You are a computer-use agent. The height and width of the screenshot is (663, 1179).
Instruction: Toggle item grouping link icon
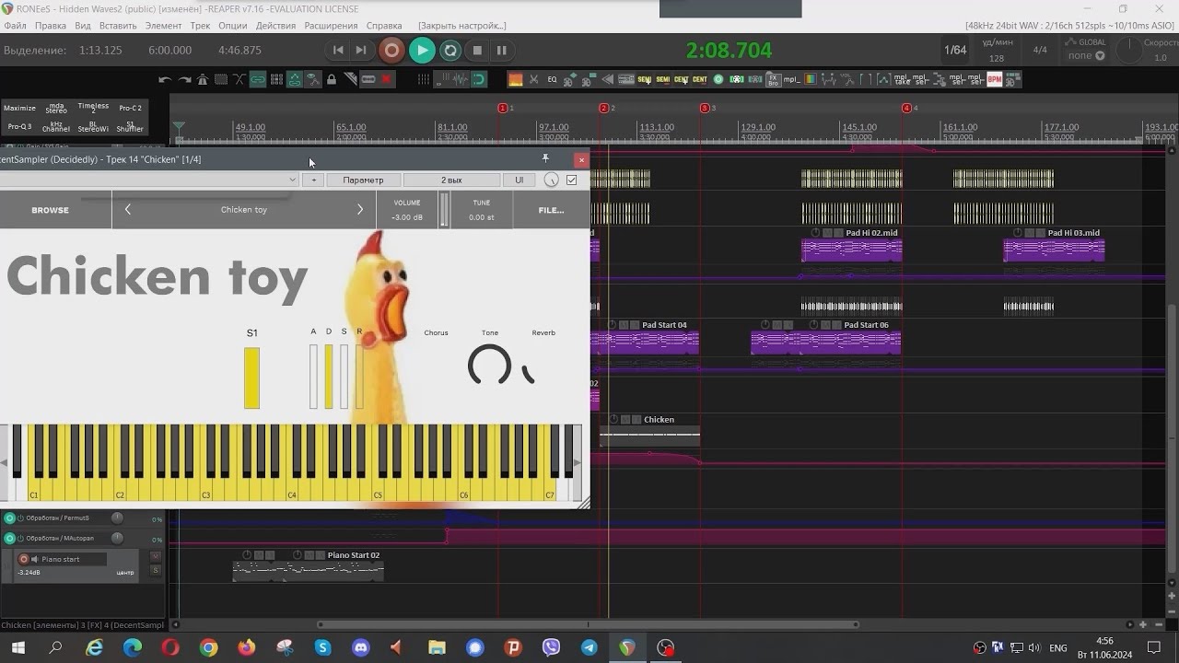click(257, 80)
